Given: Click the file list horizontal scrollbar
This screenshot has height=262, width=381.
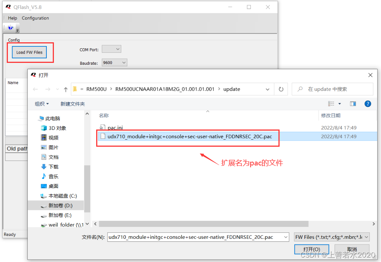Looking at the screenshot, I should pos(204,224).
